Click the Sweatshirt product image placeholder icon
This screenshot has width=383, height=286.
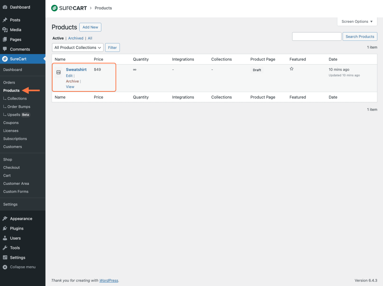pyautogui.click(x=58, y=72)
